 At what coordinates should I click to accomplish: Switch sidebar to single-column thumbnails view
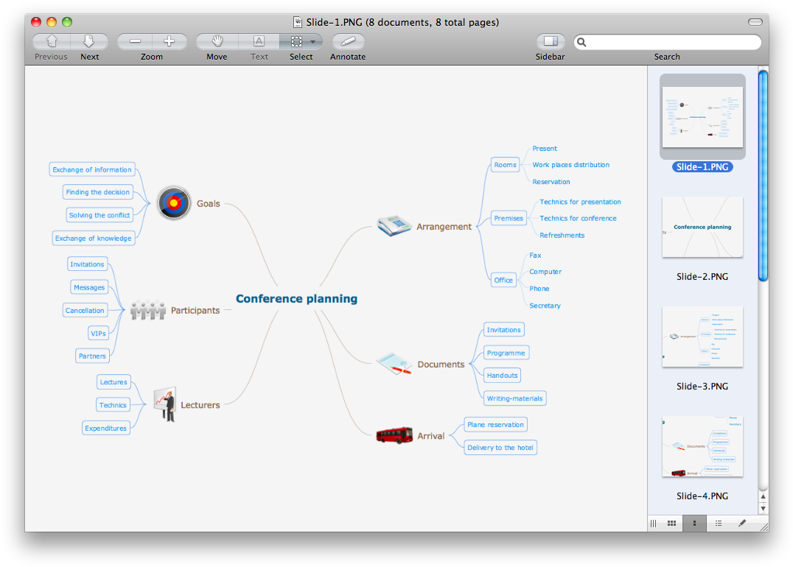click(x=694, y=523)
